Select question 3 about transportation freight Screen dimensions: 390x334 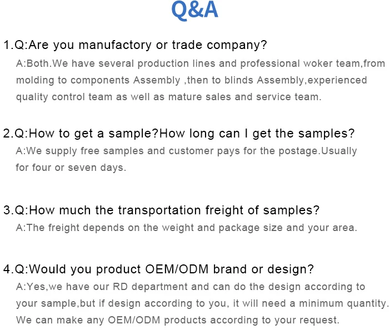pos(162,210)
